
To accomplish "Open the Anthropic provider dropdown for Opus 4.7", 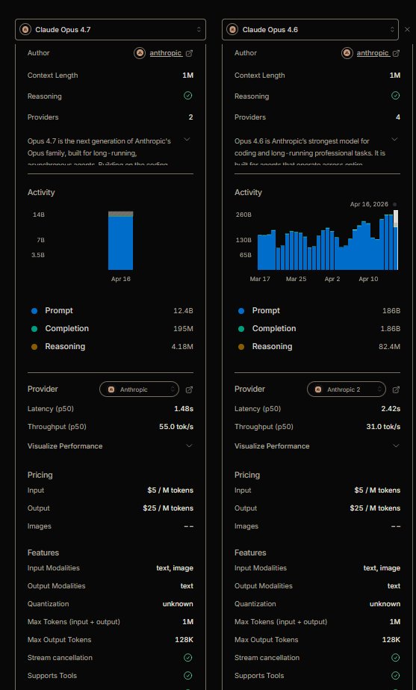I will pos(140,389).
